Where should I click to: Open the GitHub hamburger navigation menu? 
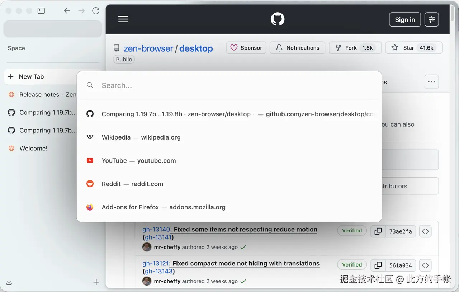pyautogui.click(x=123, y=19)
